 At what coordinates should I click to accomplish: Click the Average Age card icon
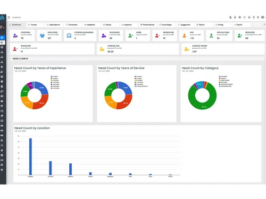tap(102, 49)
